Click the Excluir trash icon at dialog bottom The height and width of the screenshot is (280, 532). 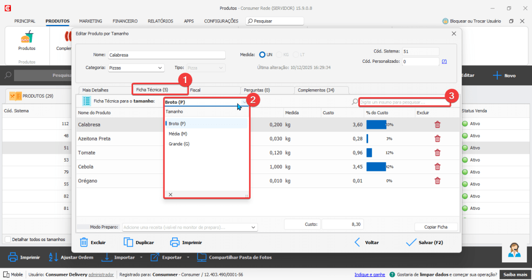pos(84,242)
